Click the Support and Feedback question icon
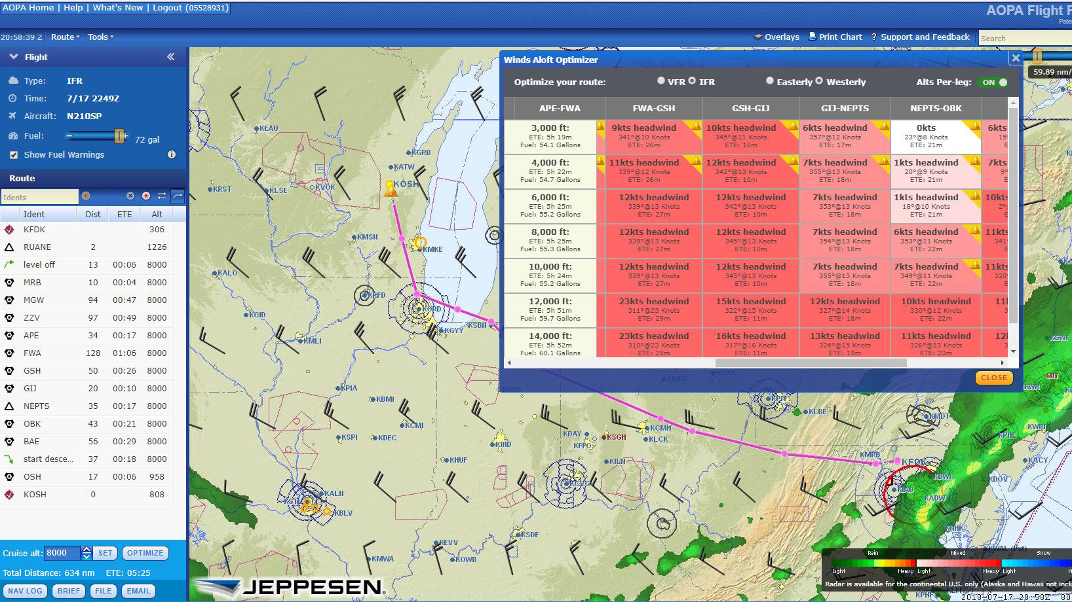Screen dimensions: 1072x602 point(874,37)
